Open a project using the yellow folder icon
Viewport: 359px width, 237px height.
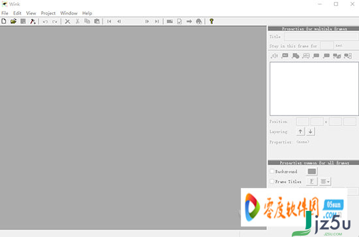click(13, 22)
